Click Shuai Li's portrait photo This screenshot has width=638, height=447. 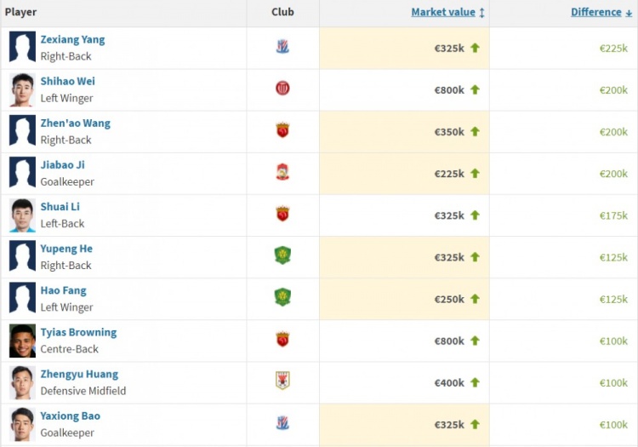22,215
